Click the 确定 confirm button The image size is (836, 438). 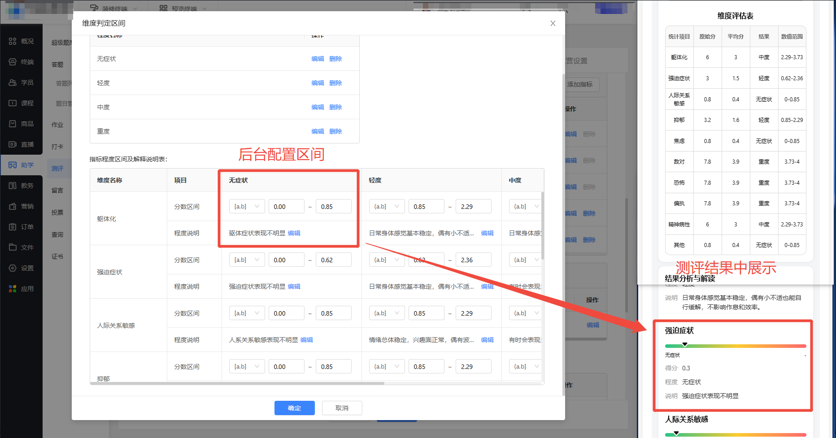294,408
